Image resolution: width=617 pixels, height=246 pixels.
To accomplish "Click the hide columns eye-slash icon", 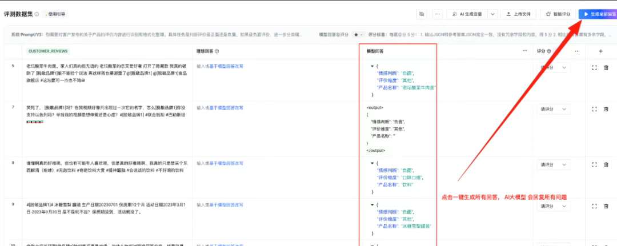I will tap(422, 14).
